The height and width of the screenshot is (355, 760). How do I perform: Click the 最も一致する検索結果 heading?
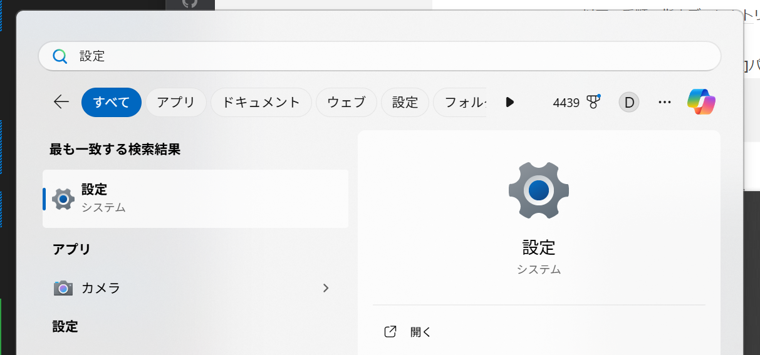click(115, 150)
